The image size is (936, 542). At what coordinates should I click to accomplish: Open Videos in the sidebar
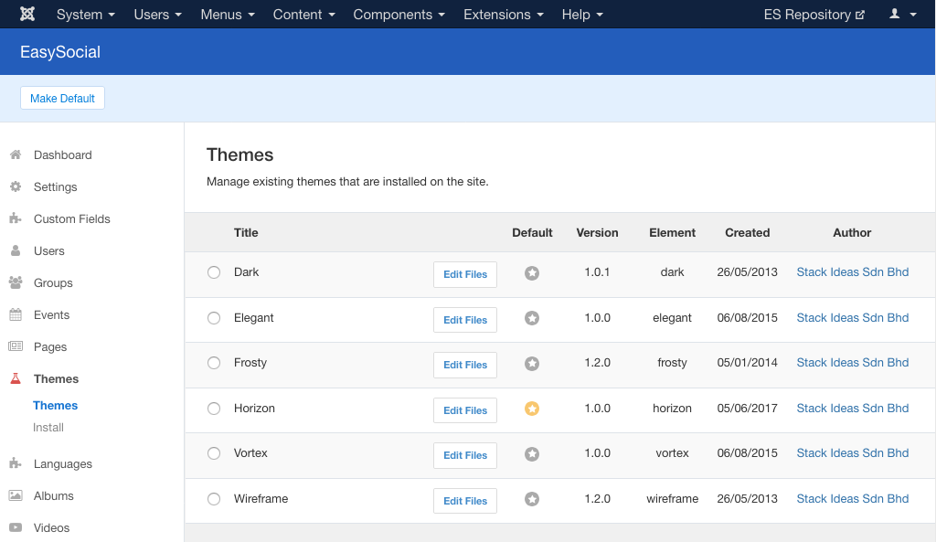point(51,527)
